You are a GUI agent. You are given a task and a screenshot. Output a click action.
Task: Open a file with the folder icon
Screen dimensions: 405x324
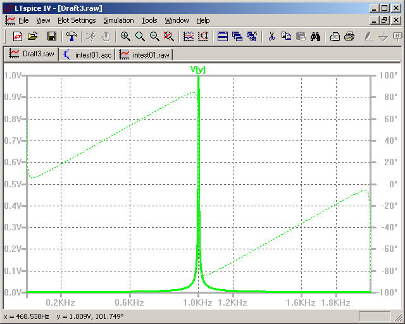pos(33,37)
